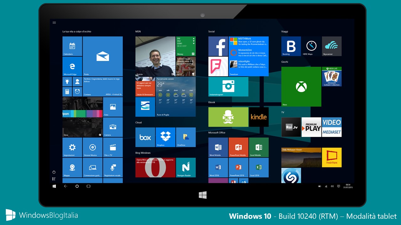Open the Calendario tile
Image resolution: width=401 pixels, height=225 pixels.
coord(72,46)
